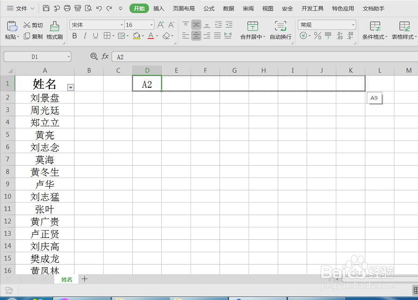Decrease font size with the A- icon
Screen dimensions: 418x300
click(x=171, y=25)
